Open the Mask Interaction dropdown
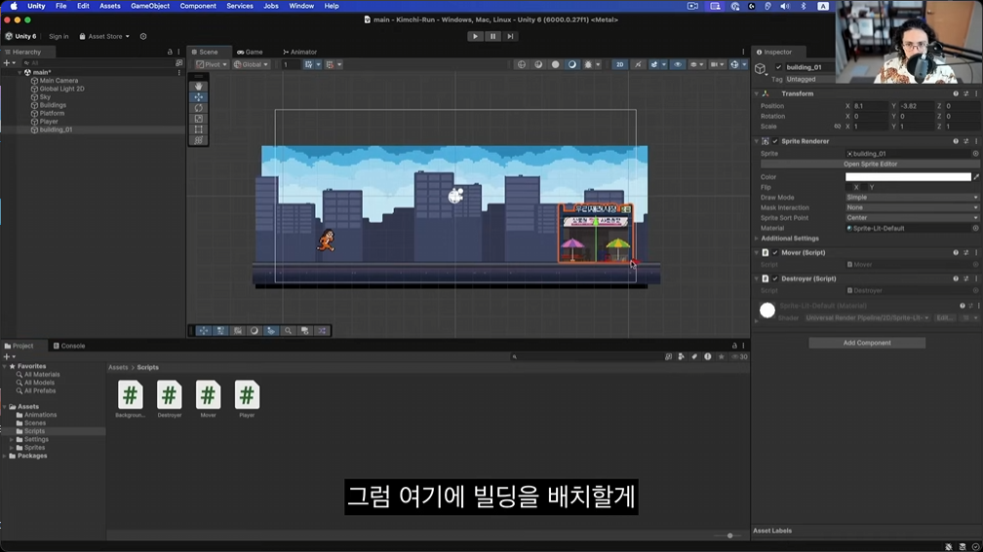Viewport: 983px width, 552px height. 912,207
